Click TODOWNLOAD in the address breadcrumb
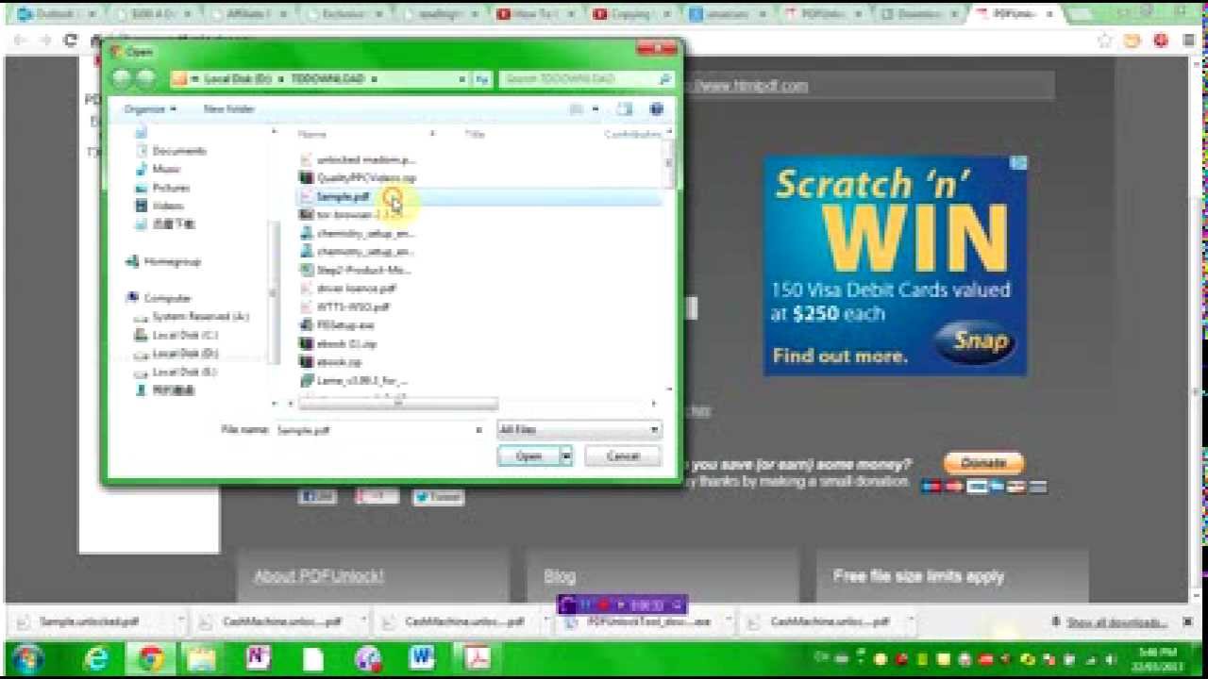The width and height of the screenshot is (1208, 679). (327, 79)
